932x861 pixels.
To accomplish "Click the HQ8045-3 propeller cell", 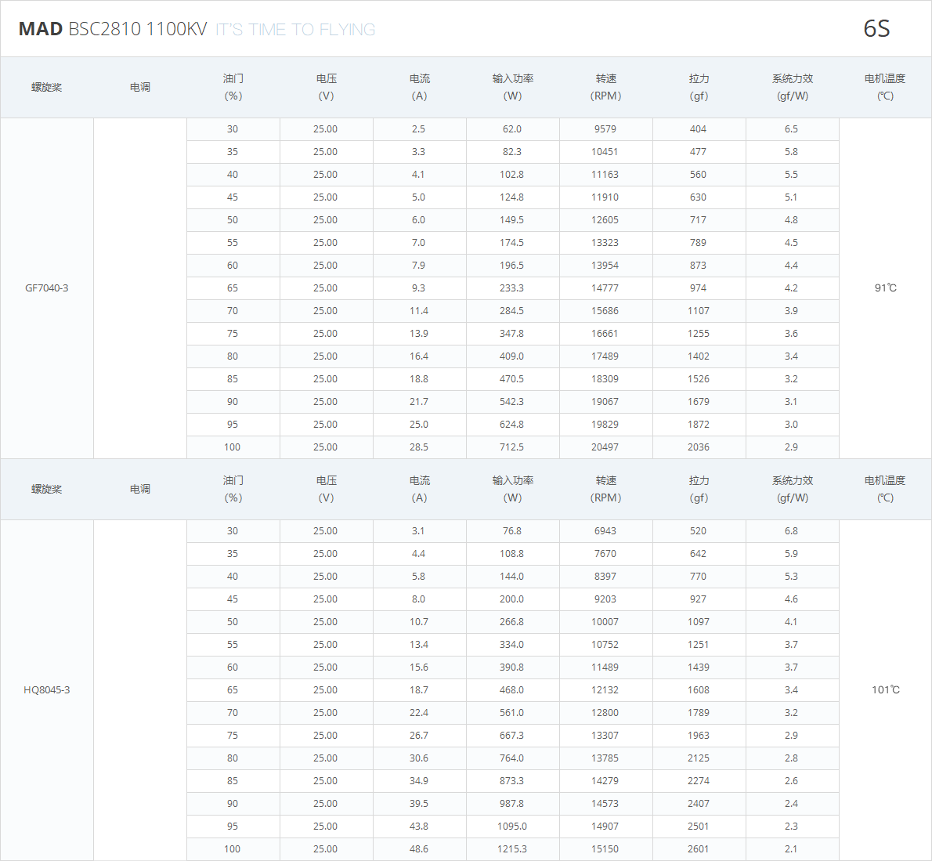I will tap(46, 689).
